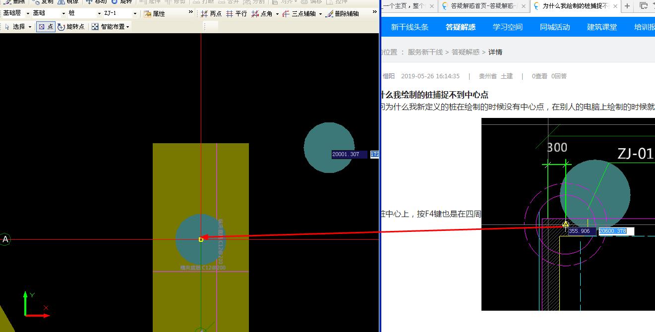Click the 服务新干线 breadcrumb link
Viewport: 655px width, 332px height.
coord(425,52)
